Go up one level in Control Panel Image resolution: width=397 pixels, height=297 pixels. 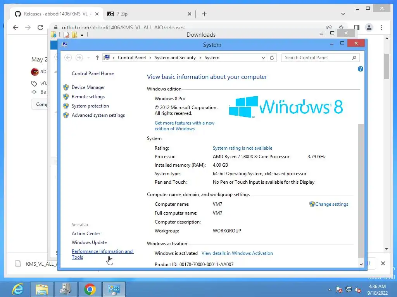coord(97,58)
